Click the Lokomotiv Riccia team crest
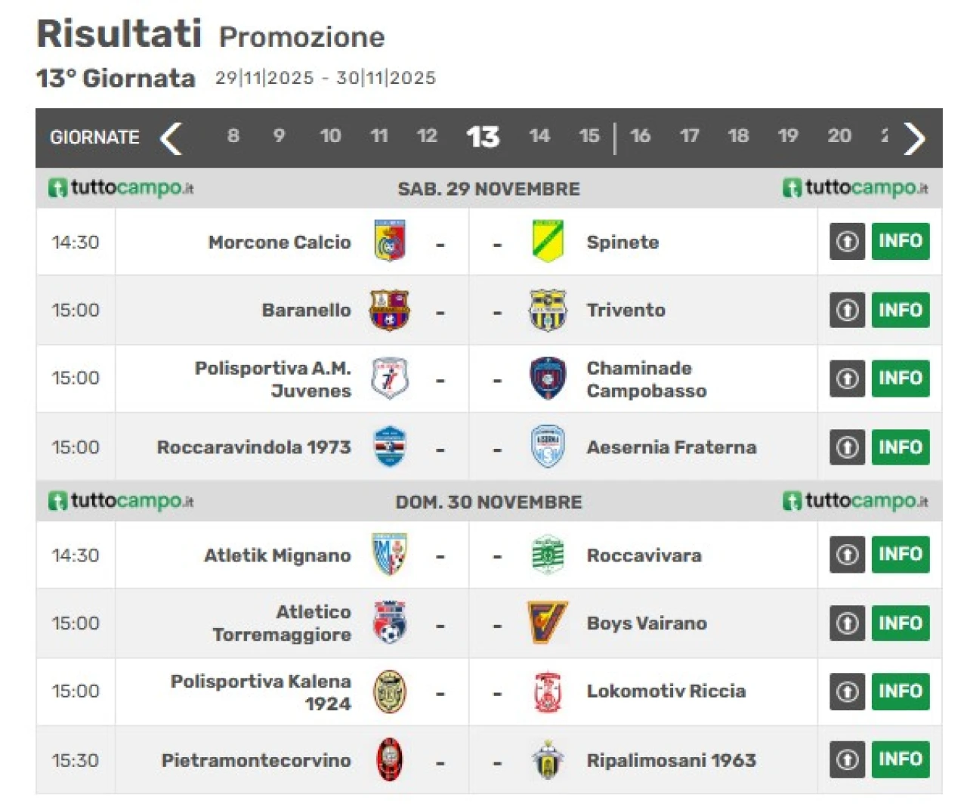 (548, 691)
